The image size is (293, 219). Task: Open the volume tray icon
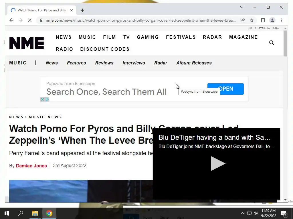pos(256,213)
